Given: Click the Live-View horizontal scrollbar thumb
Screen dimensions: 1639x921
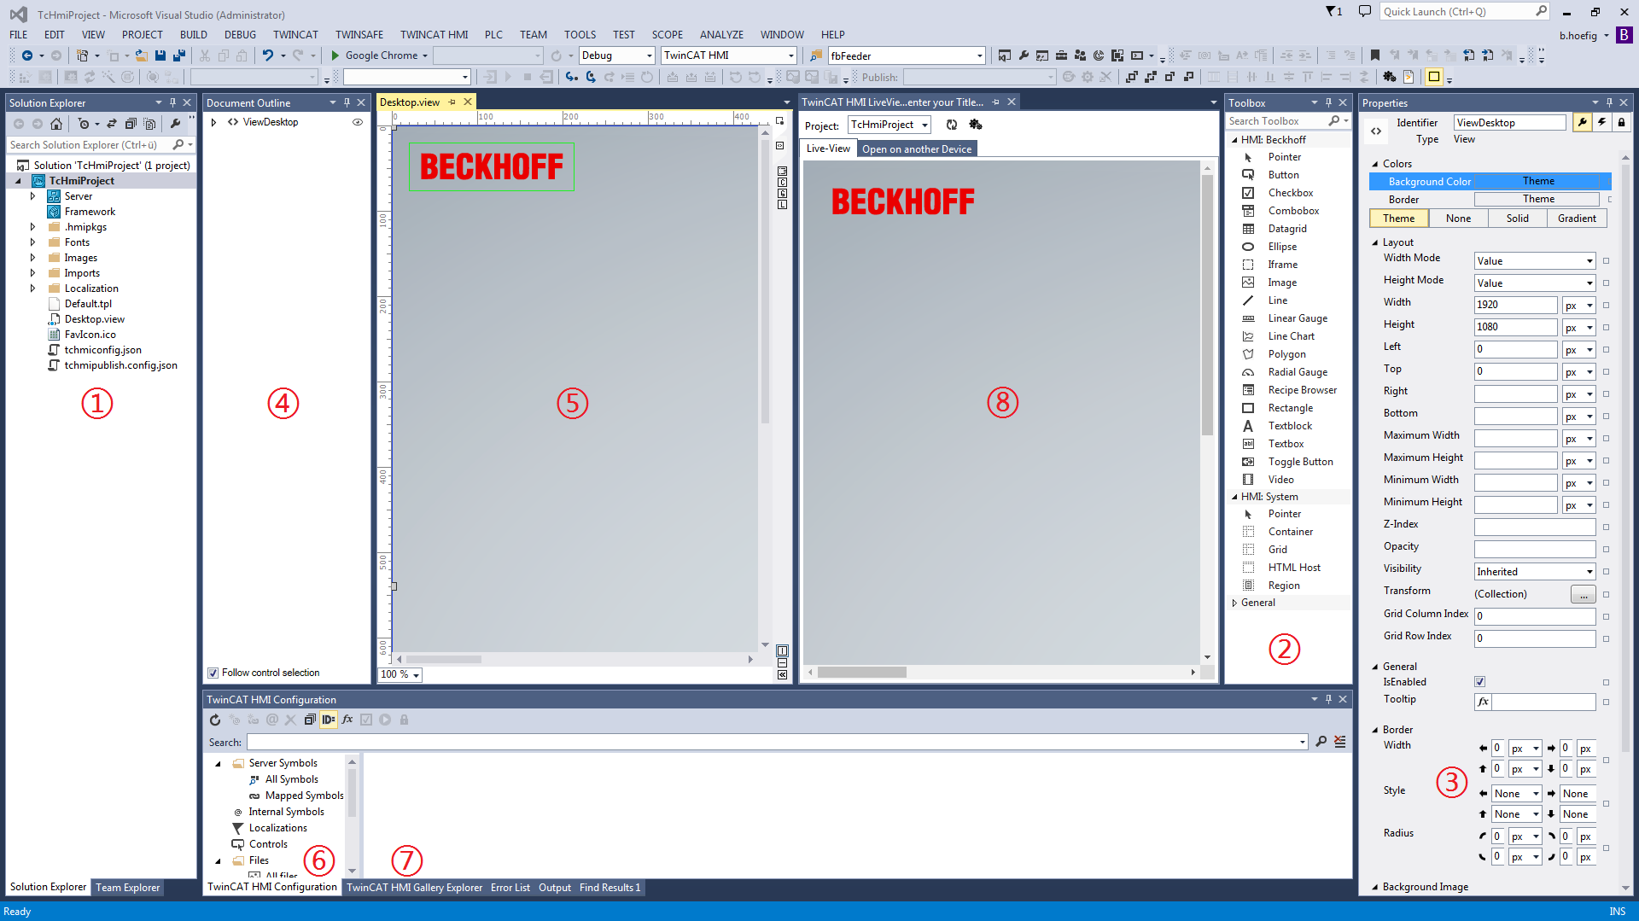Looking at the screenshot, I should (861, 673).
